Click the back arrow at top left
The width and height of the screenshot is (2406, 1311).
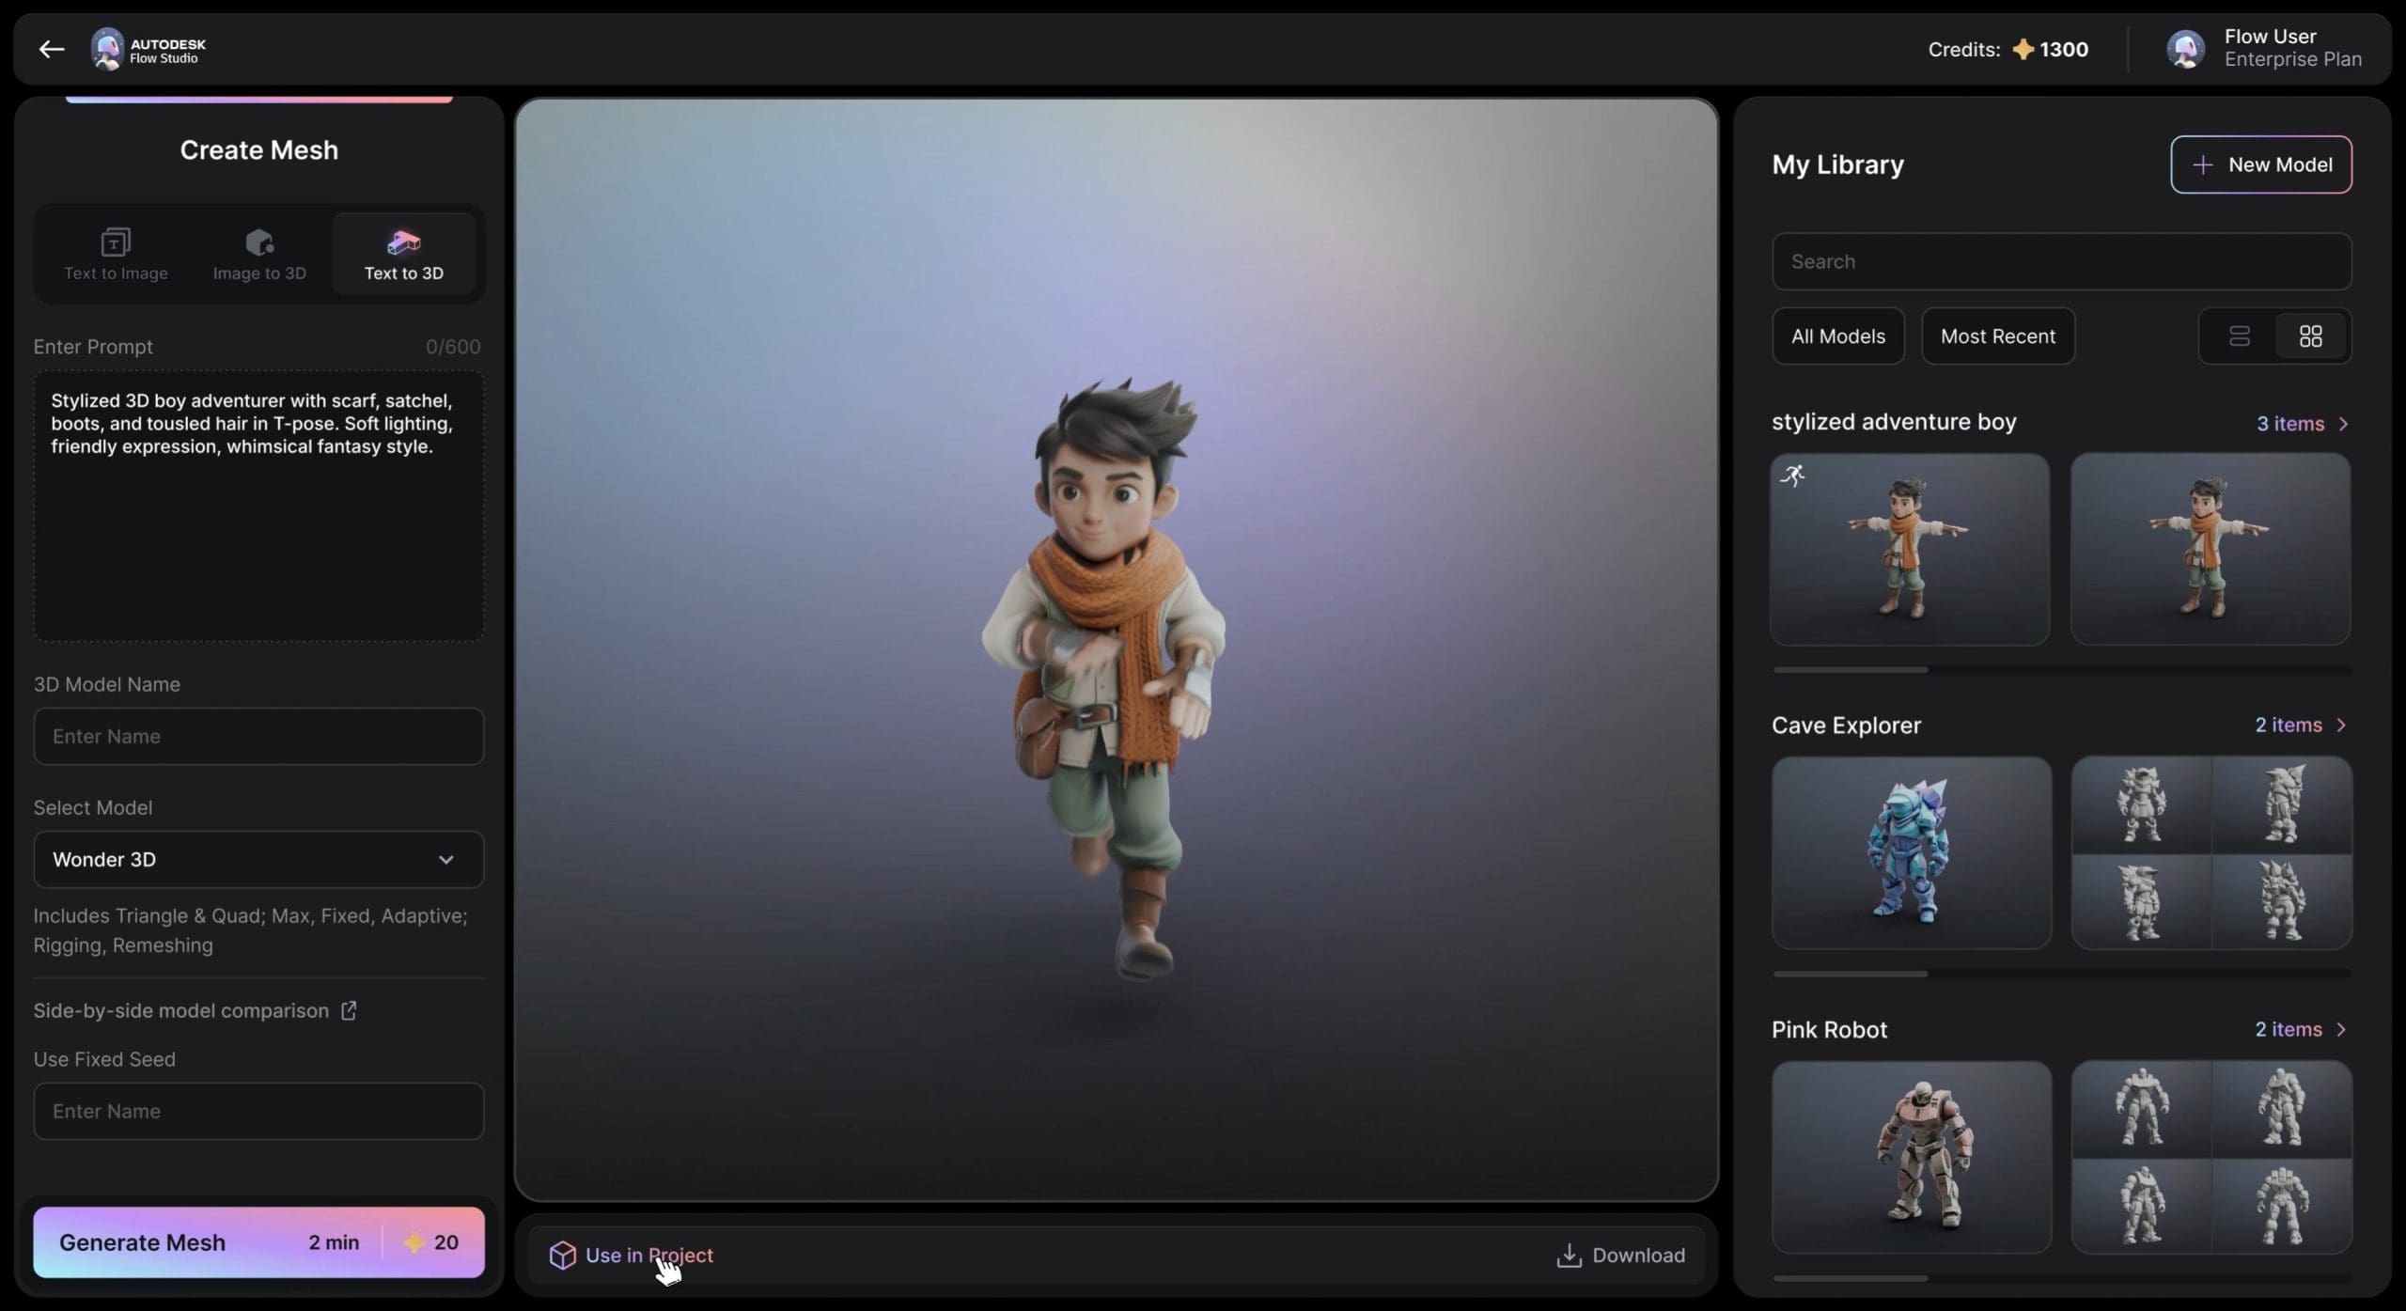click(52, 49)
